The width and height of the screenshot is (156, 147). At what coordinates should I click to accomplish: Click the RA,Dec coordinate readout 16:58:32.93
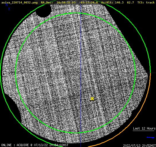pos(66,2)
